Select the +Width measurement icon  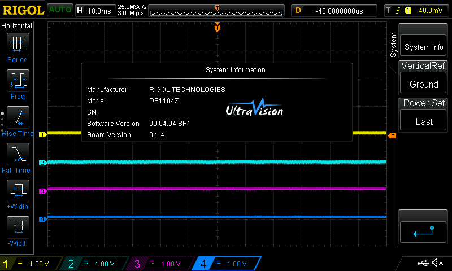(18, 191)
